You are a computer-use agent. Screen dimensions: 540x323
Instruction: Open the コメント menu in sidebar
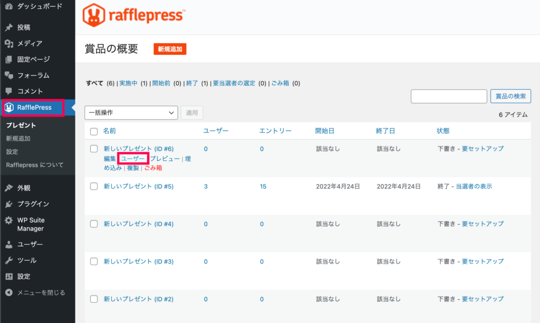[30, 91]
